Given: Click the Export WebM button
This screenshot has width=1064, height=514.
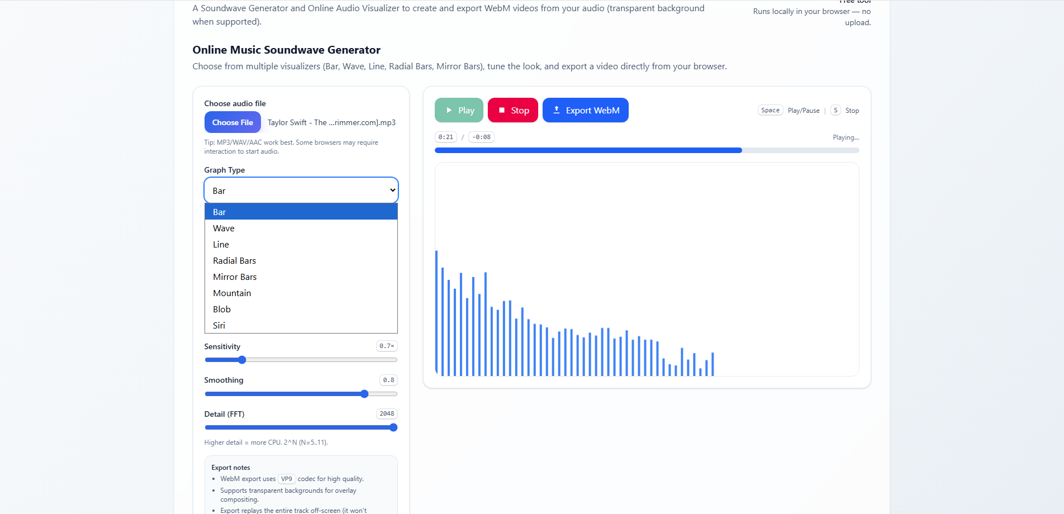Looking at the screenshot, I should 586,110.
